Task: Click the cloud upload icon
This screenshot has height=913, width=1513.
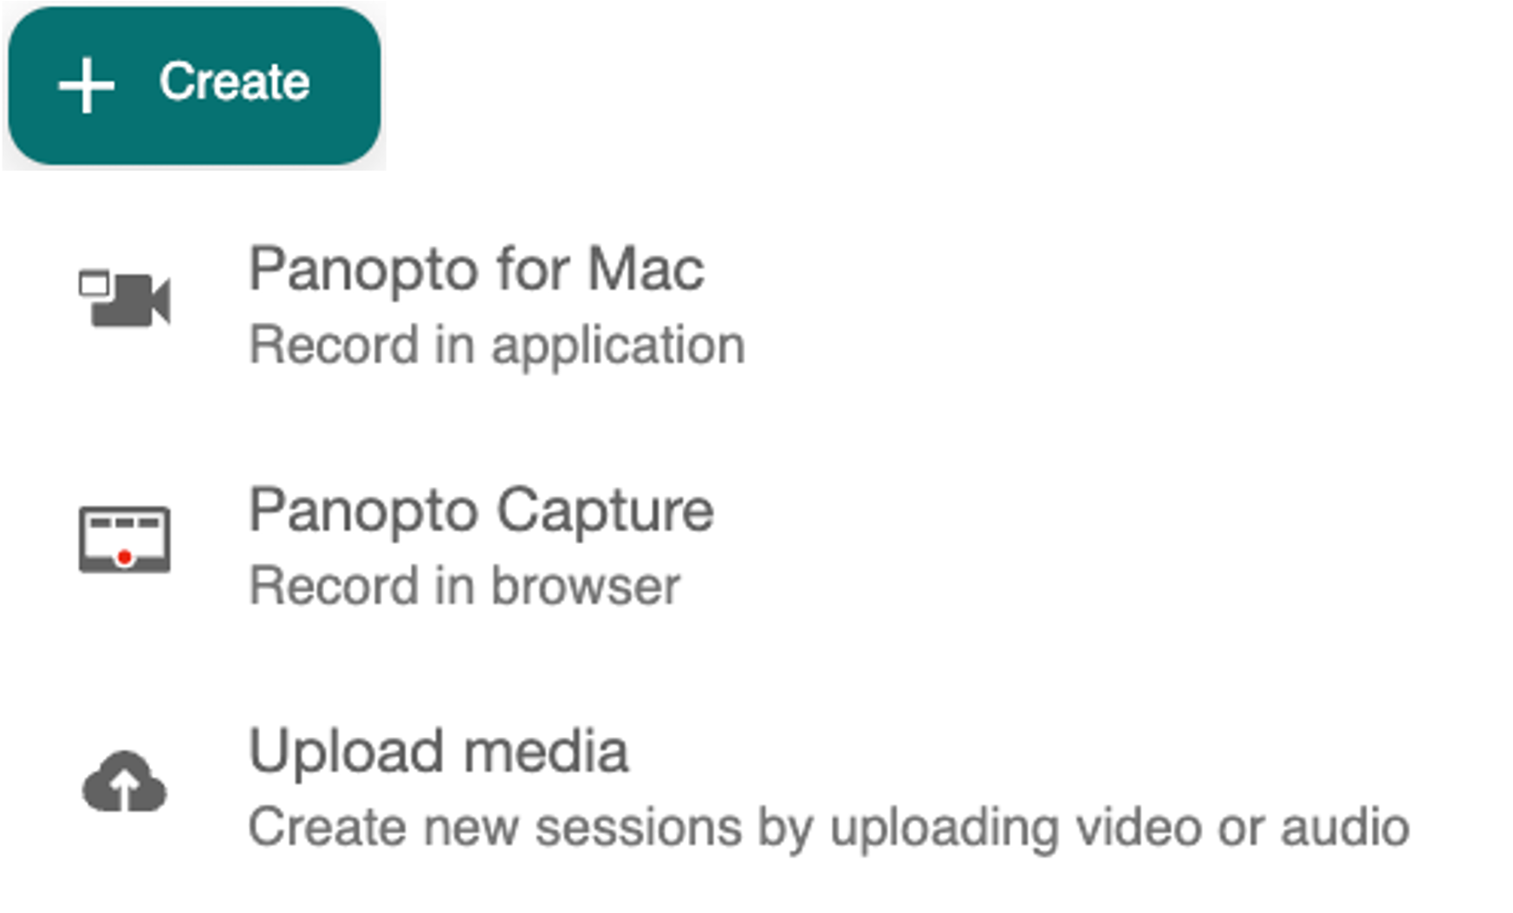Action: [x=124, y=781]
